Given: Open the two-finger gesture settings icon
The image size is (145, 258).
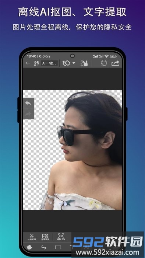Looking at the screenshot, I should pos(84,63).
